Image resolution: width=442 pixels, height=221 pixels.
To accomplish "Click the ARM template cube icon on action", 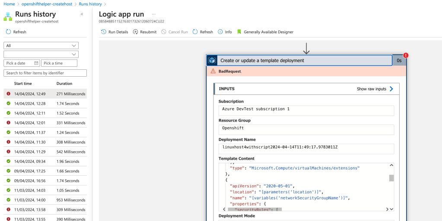I will 212,60.
